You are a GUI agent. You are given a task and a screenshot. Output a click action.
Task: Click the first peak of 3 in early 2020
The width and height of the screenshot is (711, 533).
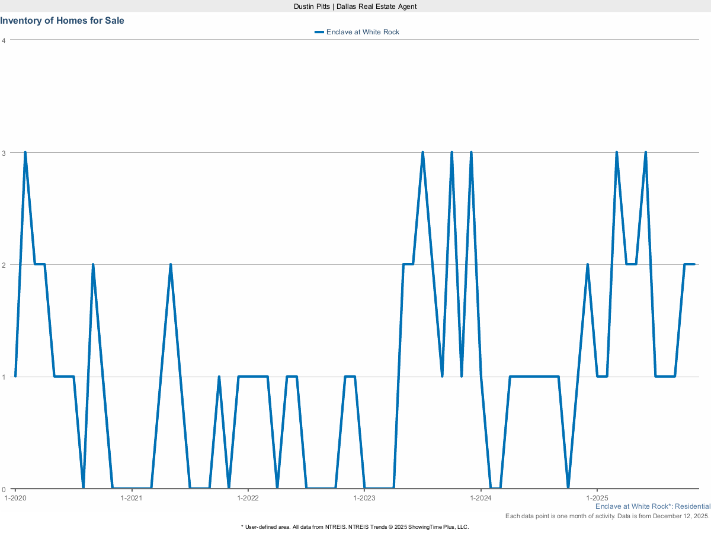(25, 153)
